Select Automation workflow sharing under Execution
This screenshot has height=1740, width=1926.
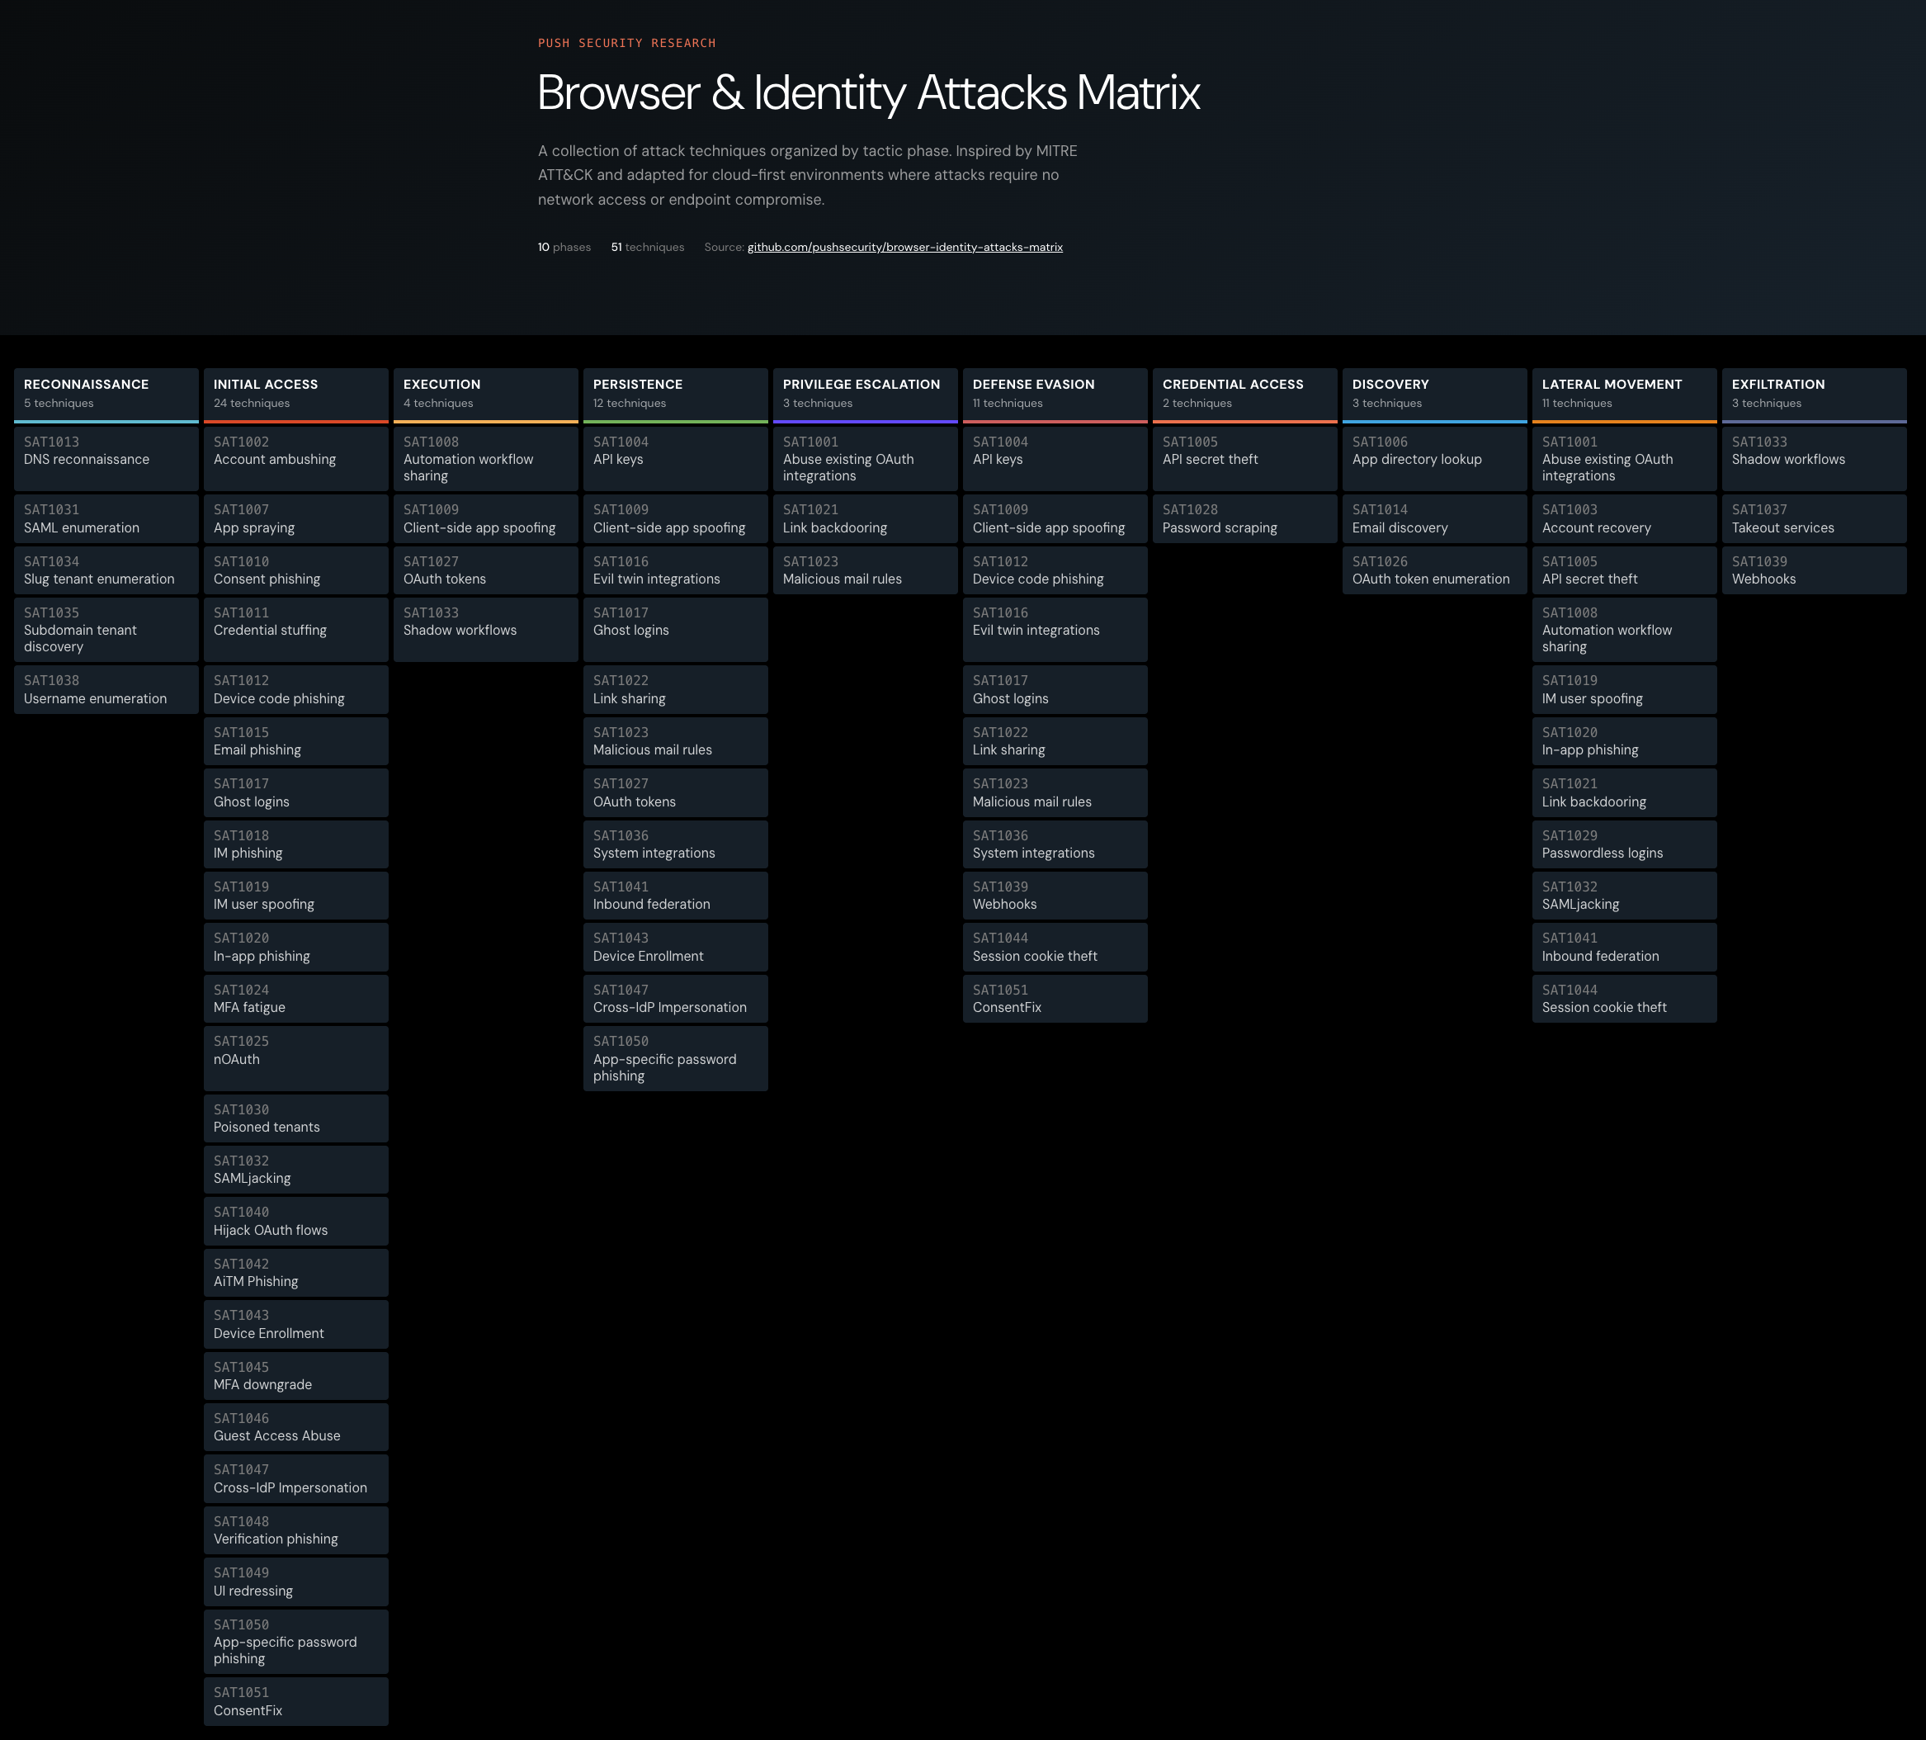tap(485, 459)
